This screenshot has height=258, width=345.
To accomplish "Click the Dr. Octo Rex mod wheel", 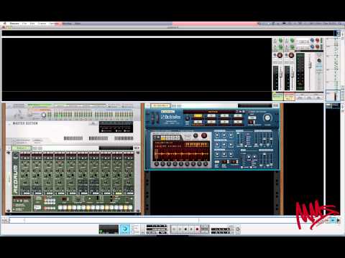I will (x=157, y=119).
